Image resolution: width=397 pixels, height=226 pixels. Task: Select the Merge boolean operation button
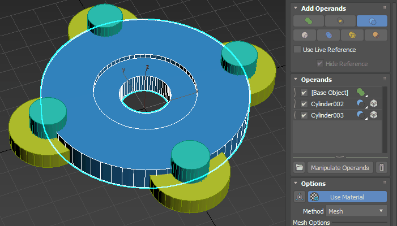(305, 35)
